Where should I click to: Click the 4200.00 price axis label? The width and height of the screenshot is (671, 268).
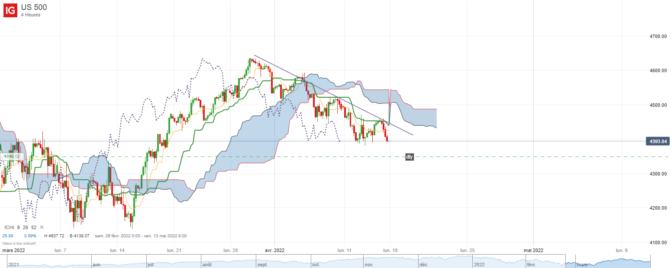coord(658,208)
